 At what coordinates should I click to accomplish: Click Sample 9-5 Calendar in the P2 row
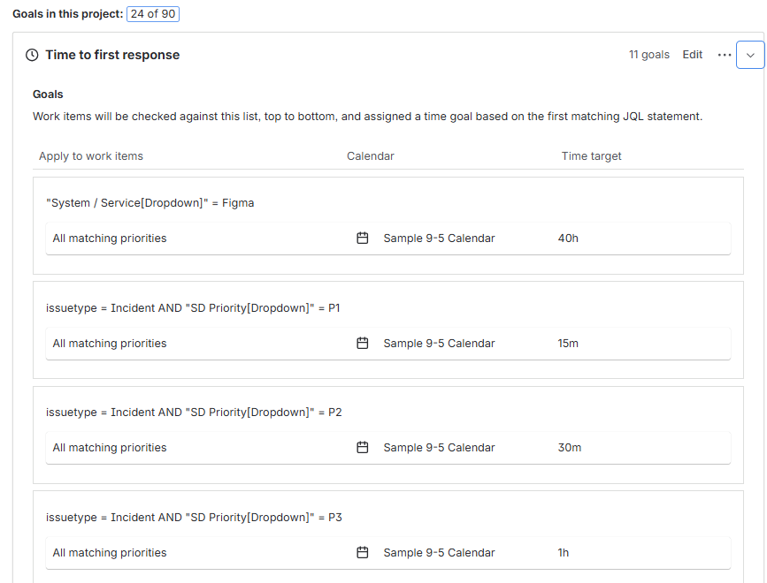pyautogui.click(x=439, y=447)
